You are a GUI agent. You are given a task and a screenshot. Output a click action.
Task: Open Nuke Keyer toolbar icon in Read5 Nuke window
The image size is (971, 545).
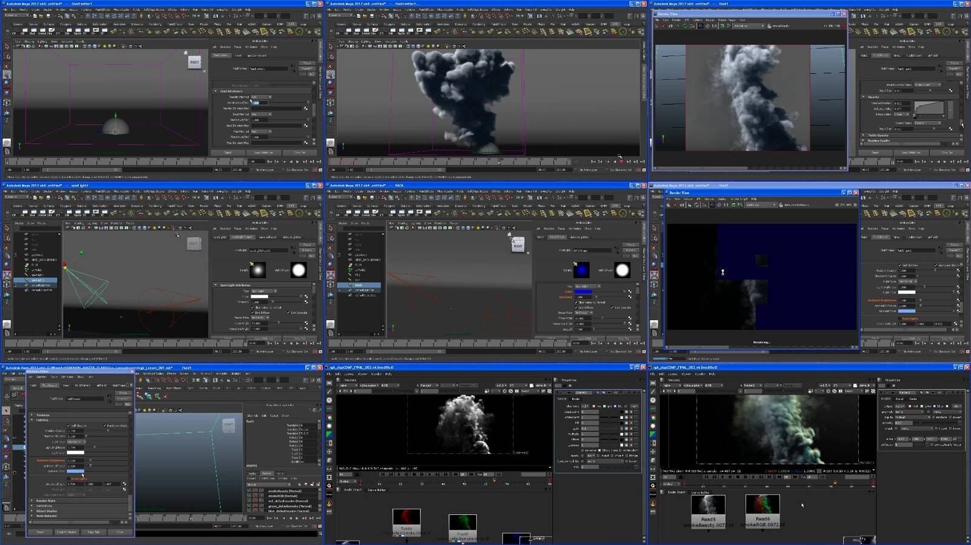pos(653,435)
